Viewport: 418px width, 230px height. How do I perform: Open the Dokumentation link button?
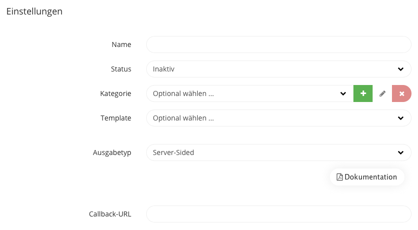click(x=367, y=177)
